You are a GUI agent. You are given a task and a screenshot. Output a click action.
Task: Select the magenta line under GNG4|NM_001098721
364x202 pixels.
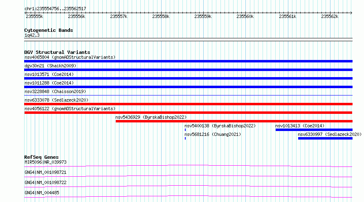click(x=188, y=176)
